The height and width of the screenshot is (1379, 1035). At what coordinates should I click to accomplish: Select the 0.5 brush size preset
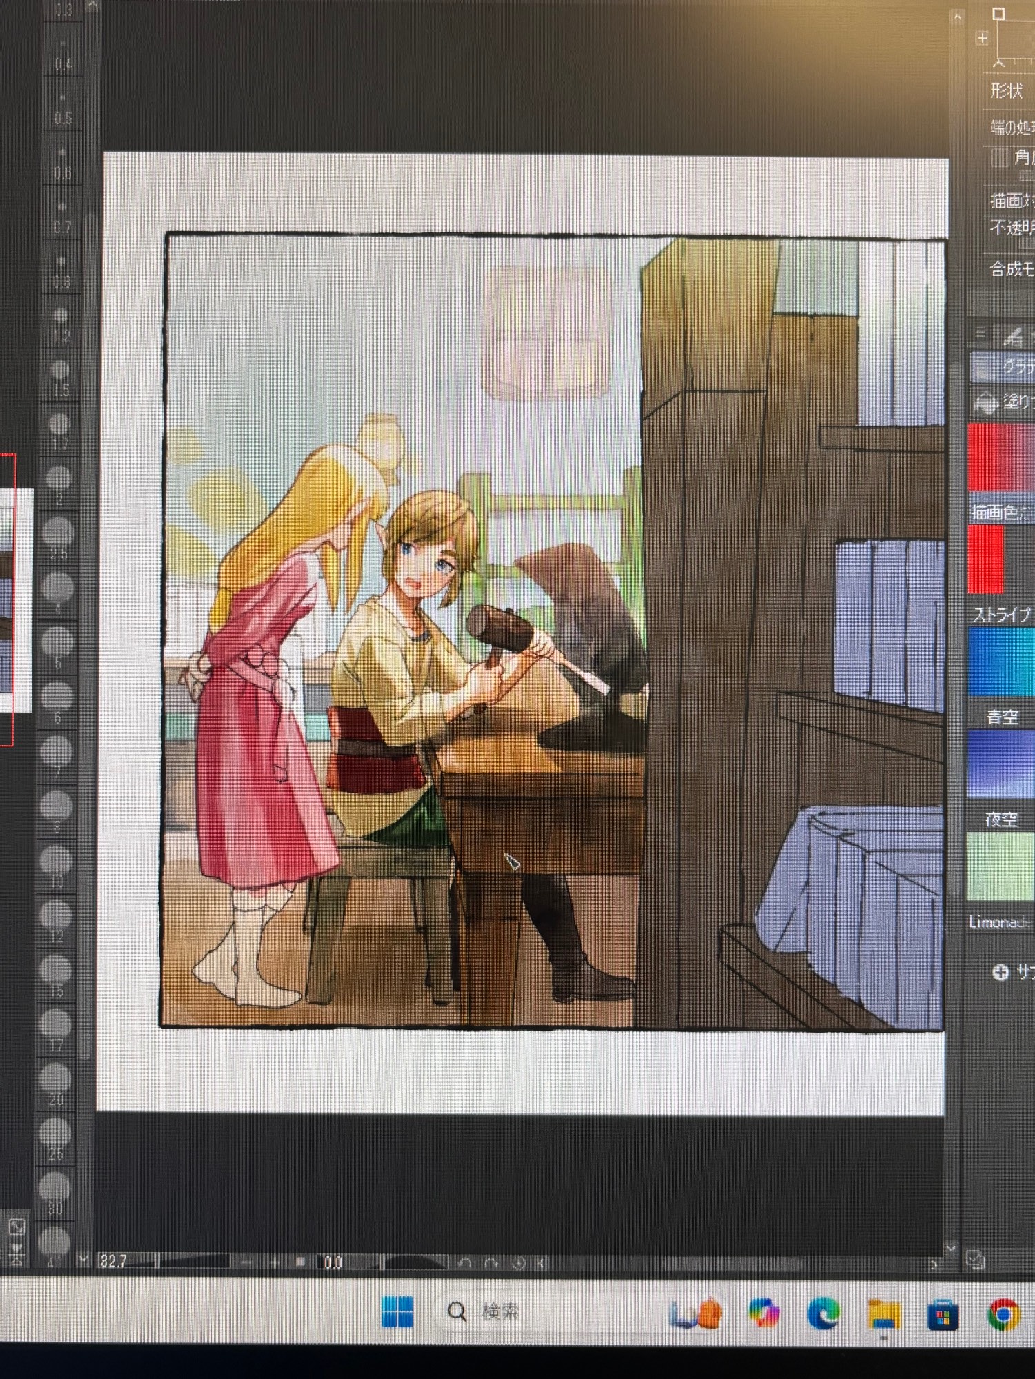coord(63,106)
